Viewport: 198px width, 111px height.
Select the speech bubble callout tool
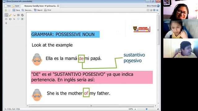point(18,19)
